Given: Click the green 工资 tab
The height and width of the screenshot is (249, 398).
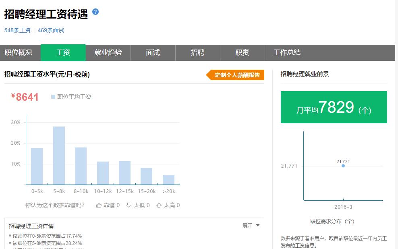Looking at the screenshot, I should pos(64,52).
